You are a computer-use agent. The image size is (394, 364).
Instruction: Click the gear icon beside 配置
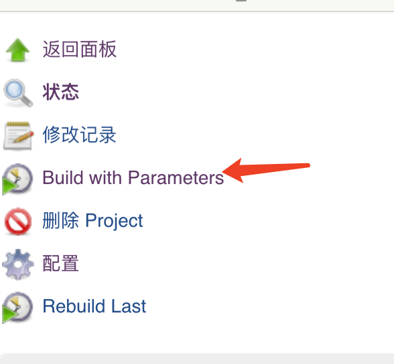click(x=17, y=264)
